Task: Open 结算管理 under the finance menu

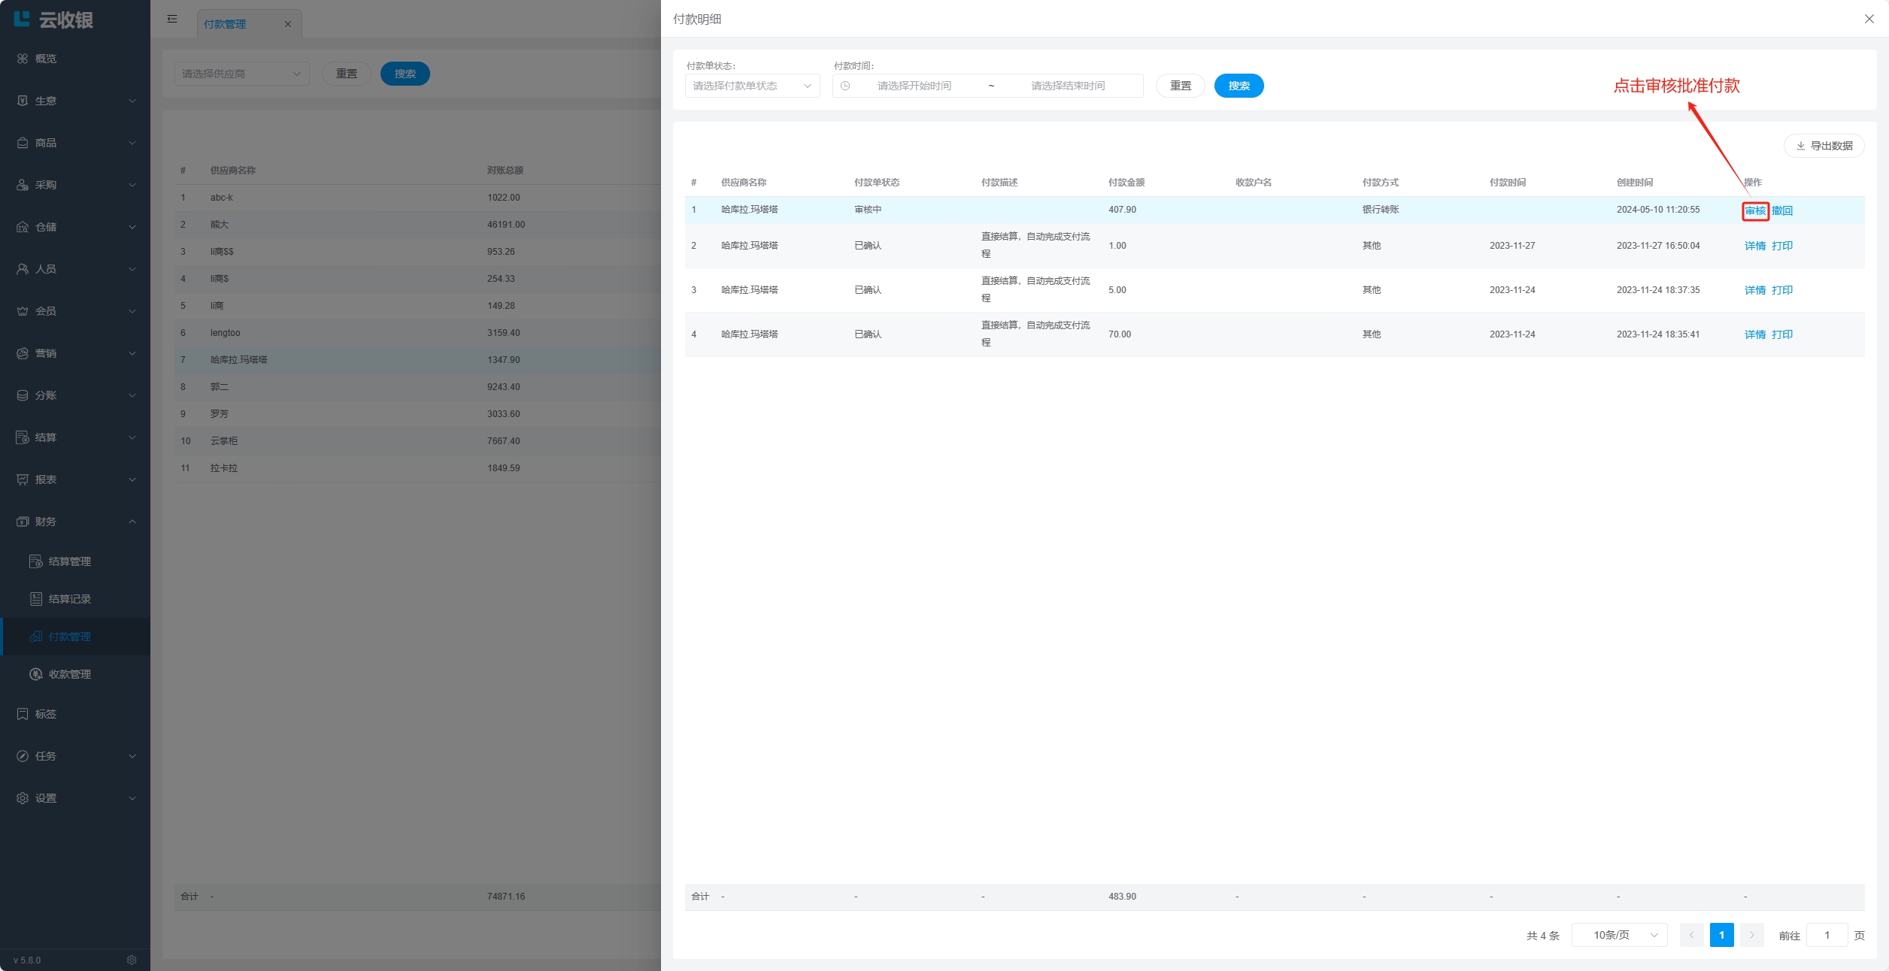Action: (69, 561)
